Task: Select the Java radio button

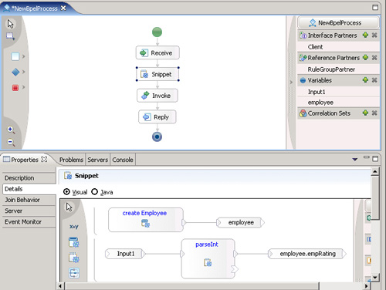Action: coord(94,192)
